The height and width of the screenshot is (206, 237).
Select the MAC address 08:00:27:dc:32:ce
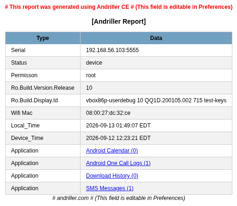(x=108, y=113)
